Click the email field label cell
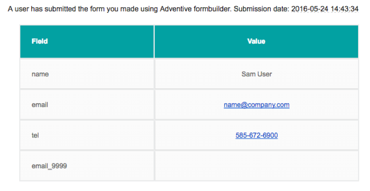Image resolution: width=370 pixels, height=191 pixels. (87, 105)
